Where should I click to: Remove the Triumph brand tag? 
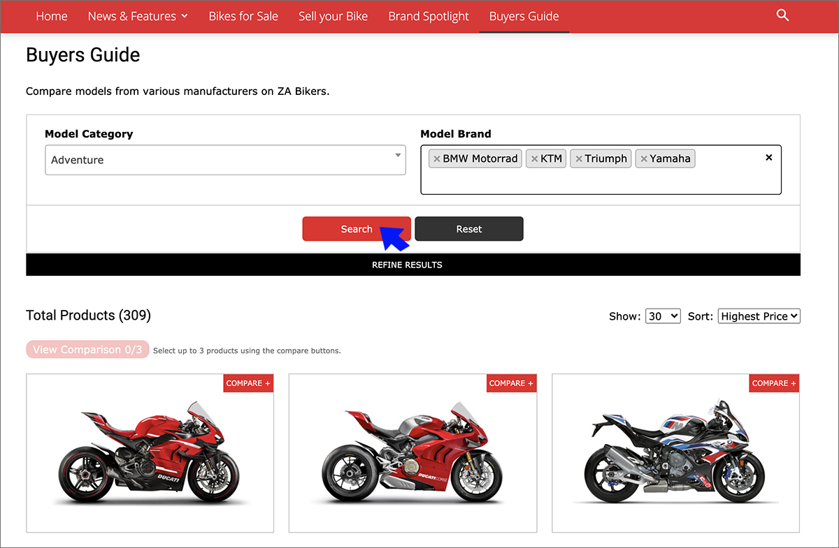click(579, 159)
